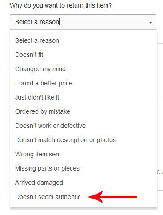This screenshot has height=215, width=163.
Task: Click partially hidden text beside the dropdown list
Action: click(160, 172)
